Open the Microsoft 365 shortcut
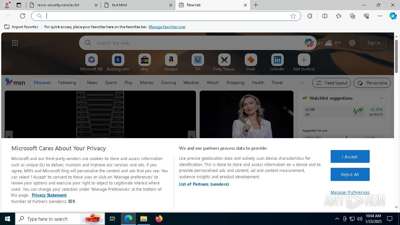 click(x=92, y=62)
